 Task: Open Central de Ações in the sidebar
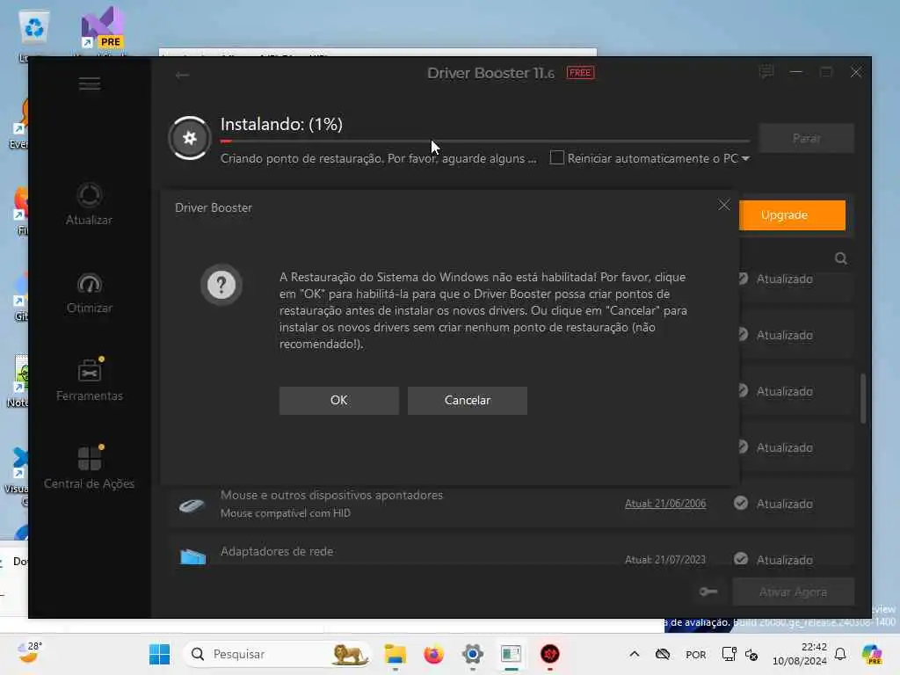[x=89, y=468]
